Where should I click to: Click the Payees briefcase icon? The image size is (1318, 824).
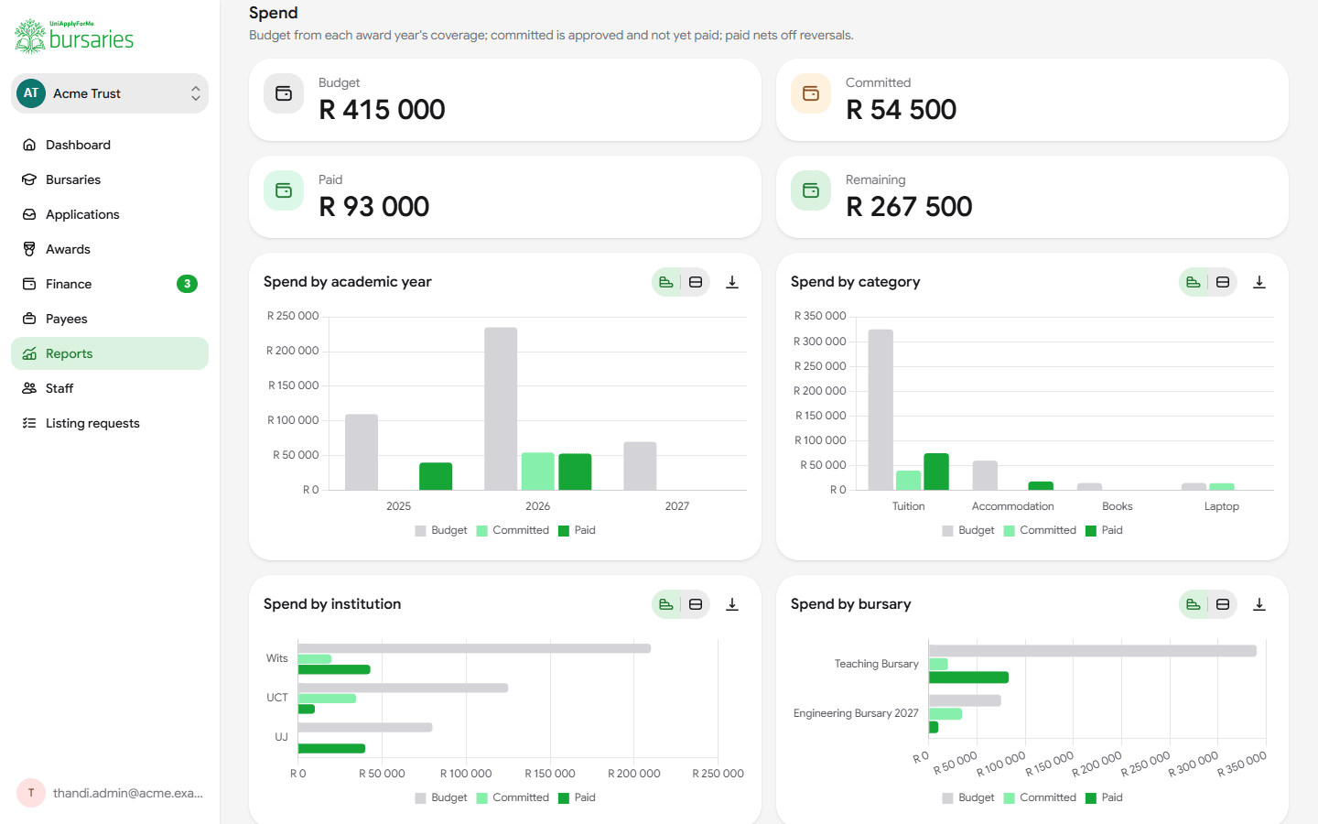coord(29,319)
